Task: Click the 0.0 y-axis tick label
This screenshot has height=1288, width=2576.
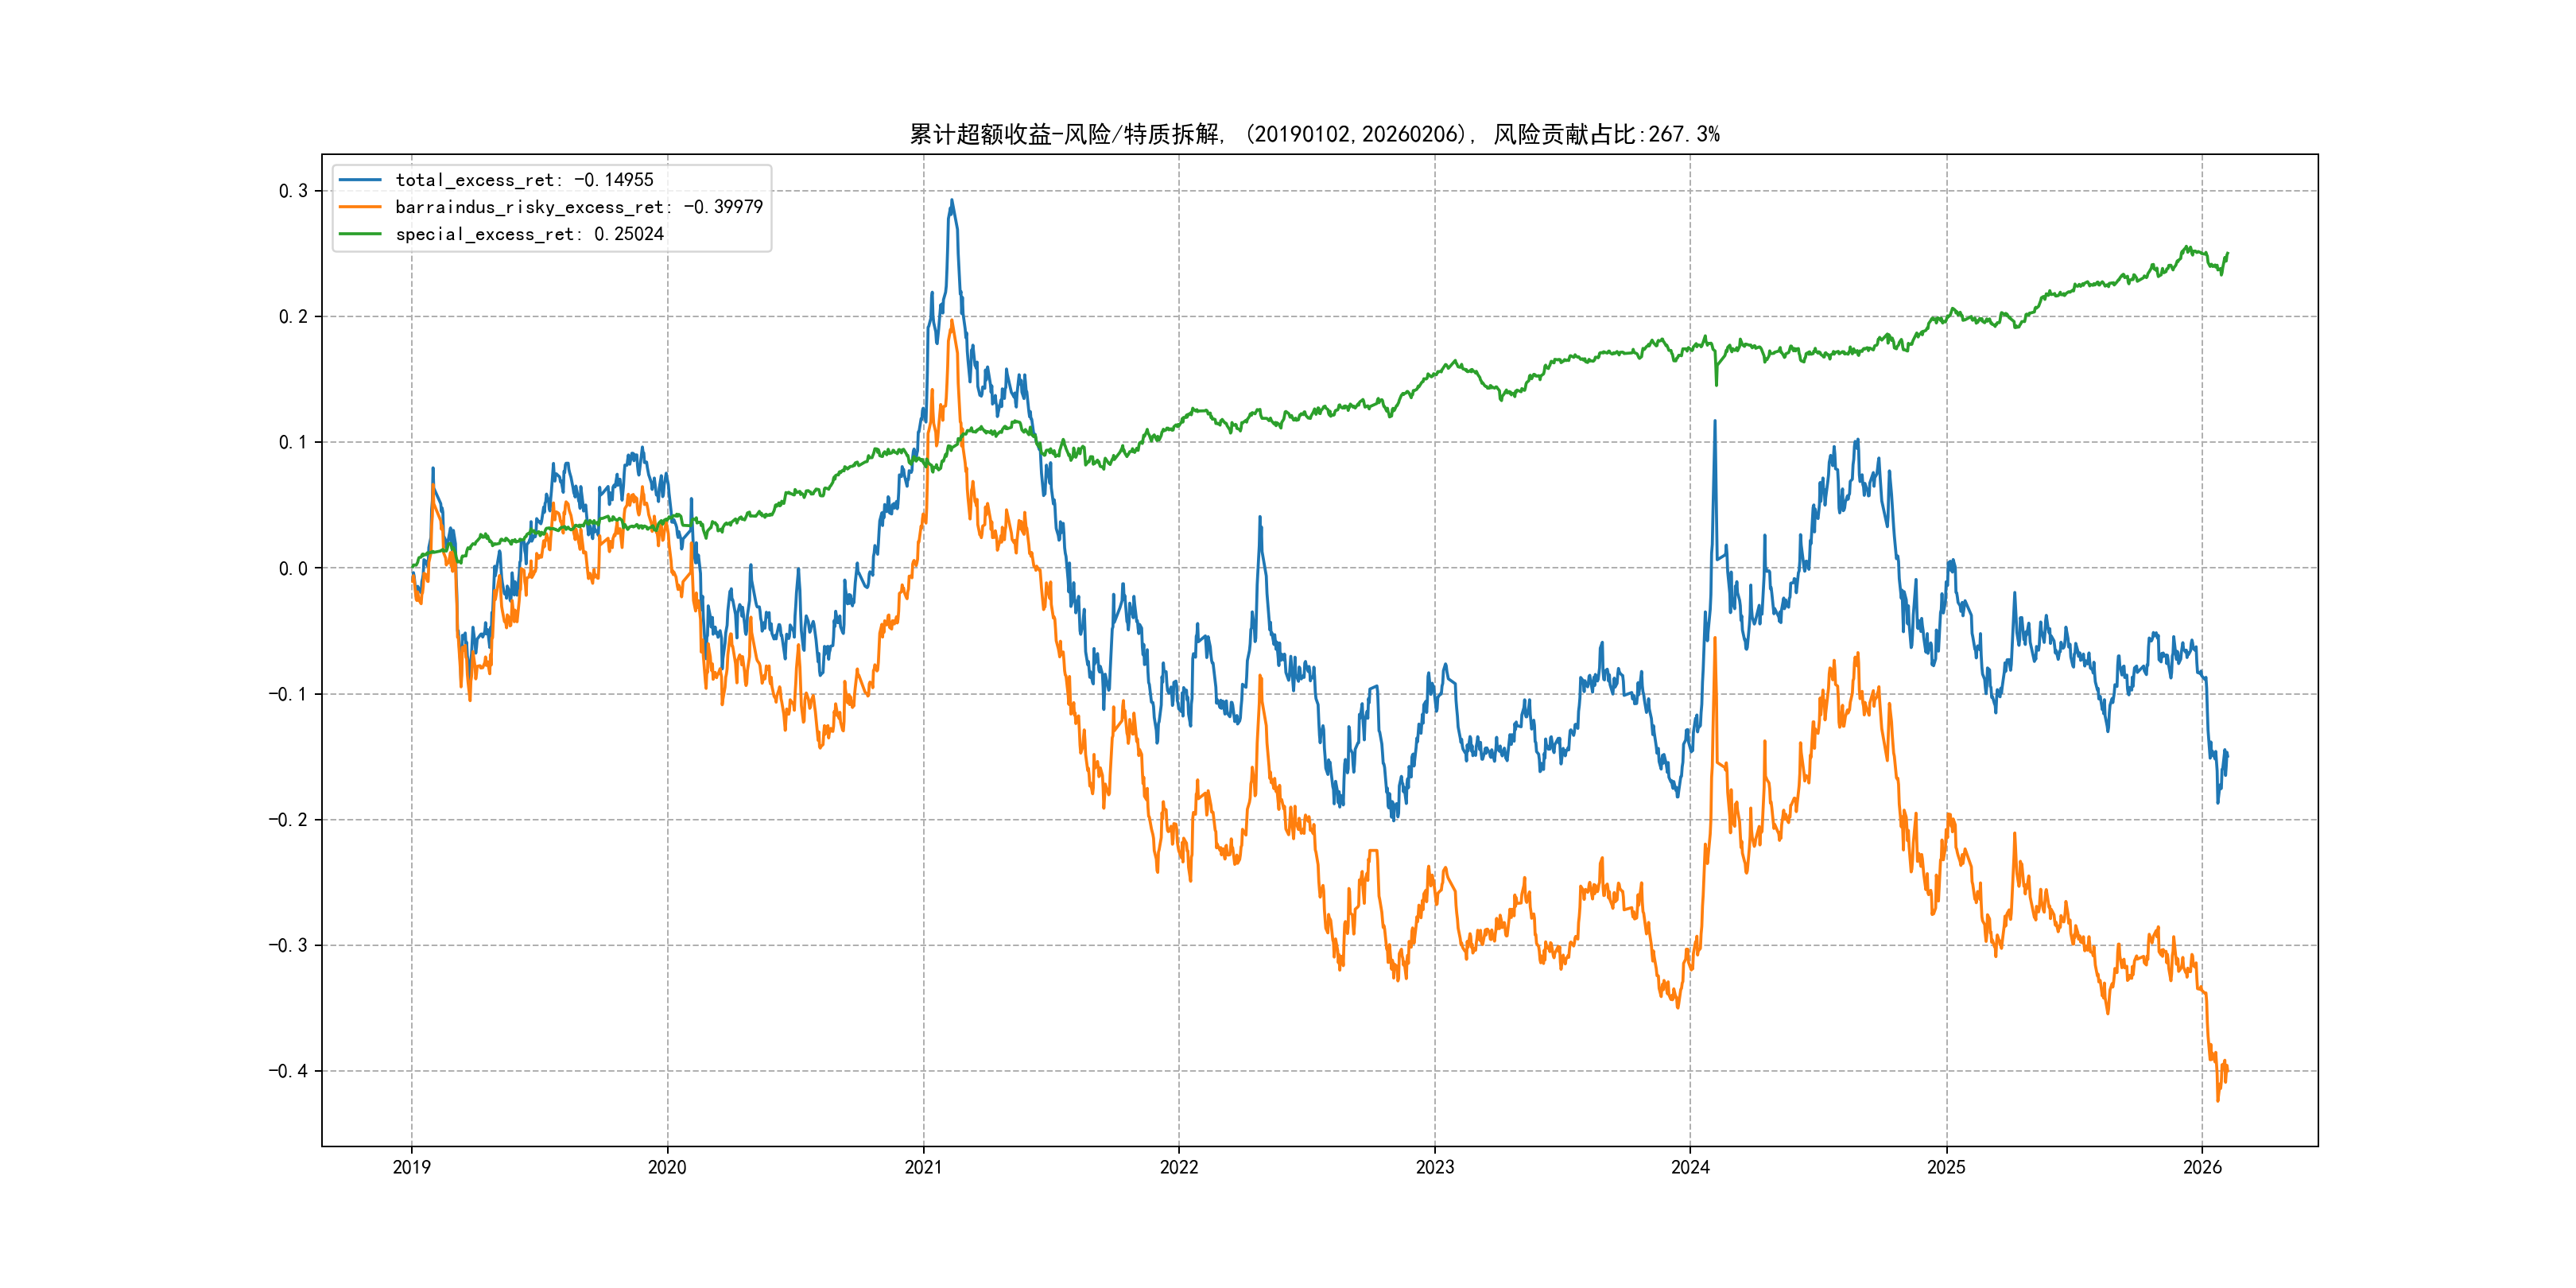Action: click(293, 568)
